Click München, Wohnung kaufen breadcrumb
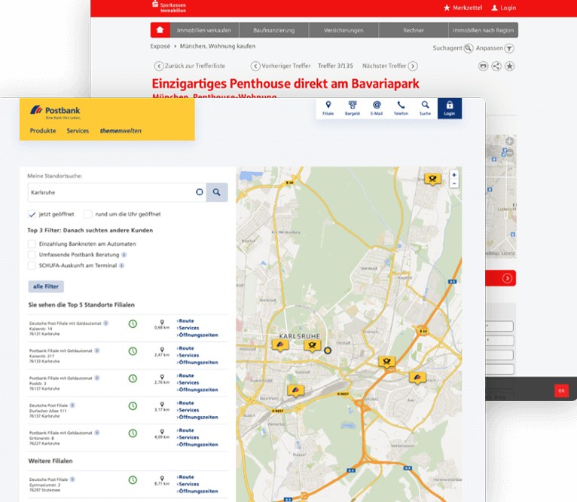 pos(218,46)
